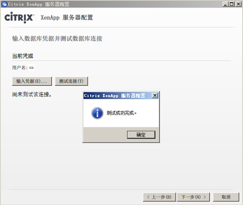This screenshot has width=243, height=205.
Task: Confirm the dialog with 确定 button
Action: point(141,135)
